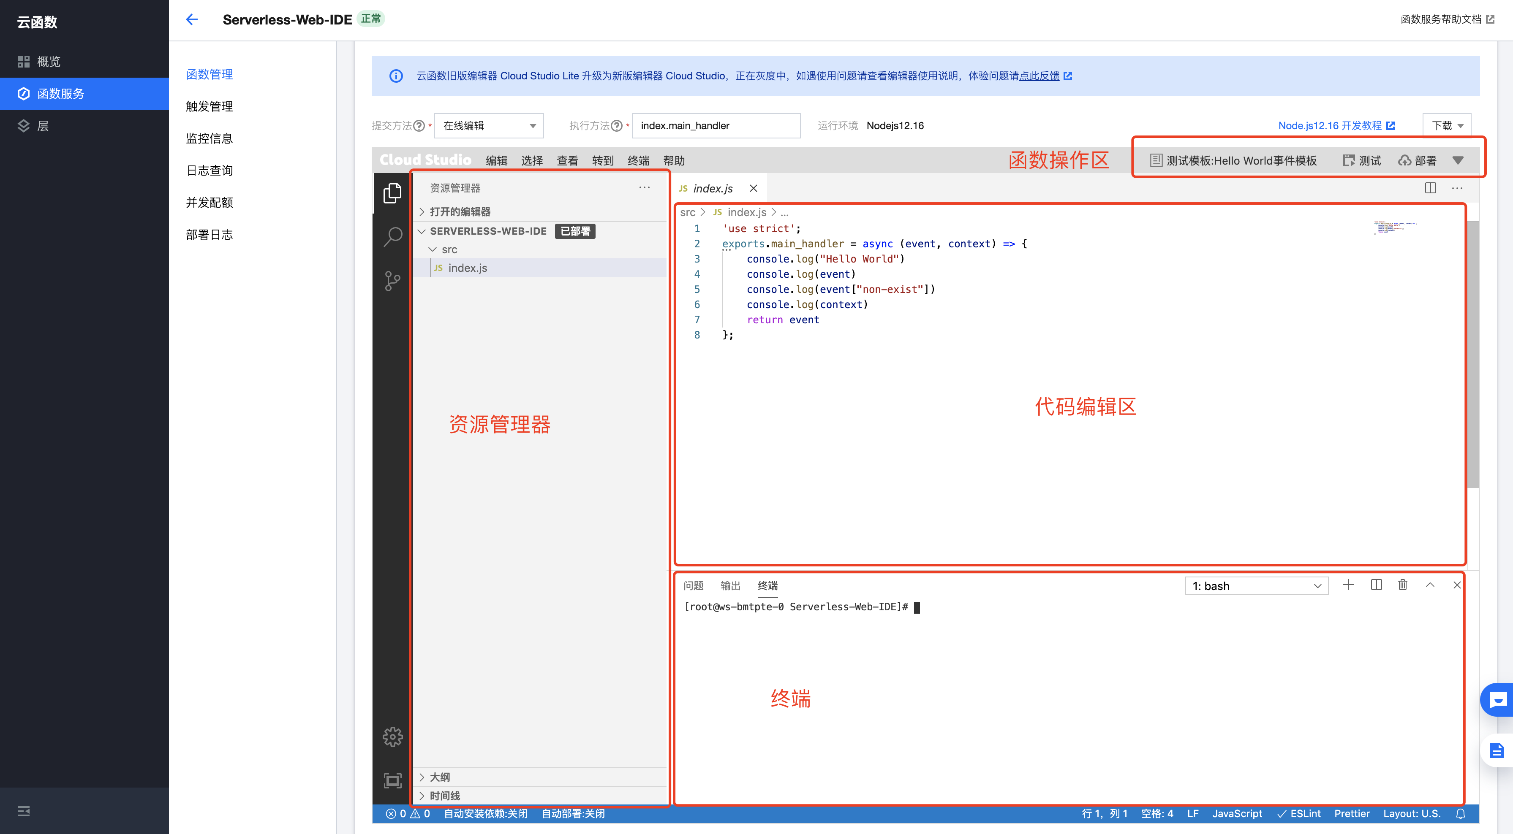1513x834 pixels.
Task: Open the Search magnifier in activity bar
Action: pyautogui.click(x=392, y=236)
